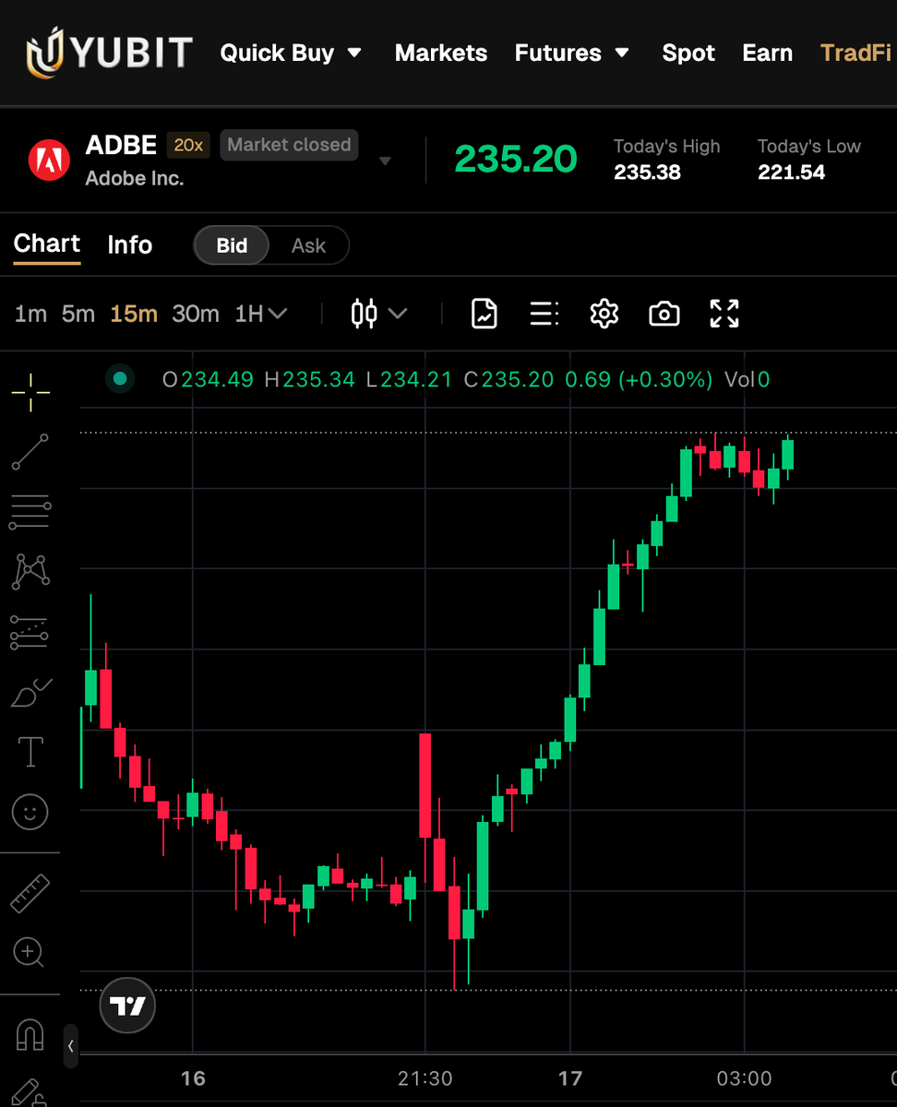Click the chart change value 0.69 (+0.30%)

pos(639,379)
